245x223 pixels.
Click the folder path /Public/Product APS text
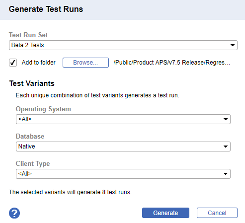click(x=172, y=63)
